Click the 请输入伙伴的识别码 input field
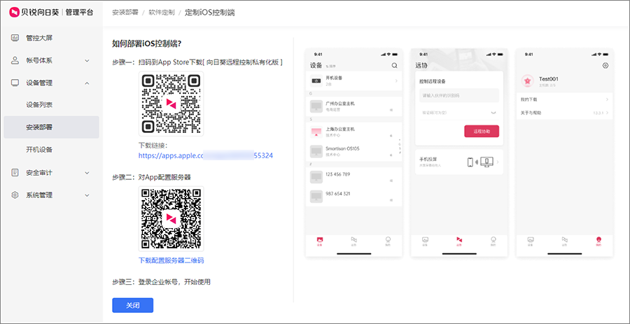The height and width of the screenshot is (324, 630). pos(458,96)
